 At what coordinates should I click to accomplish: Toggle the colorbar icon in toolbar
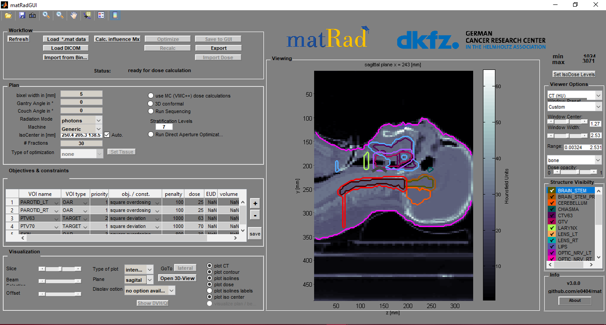coord(115,16)
